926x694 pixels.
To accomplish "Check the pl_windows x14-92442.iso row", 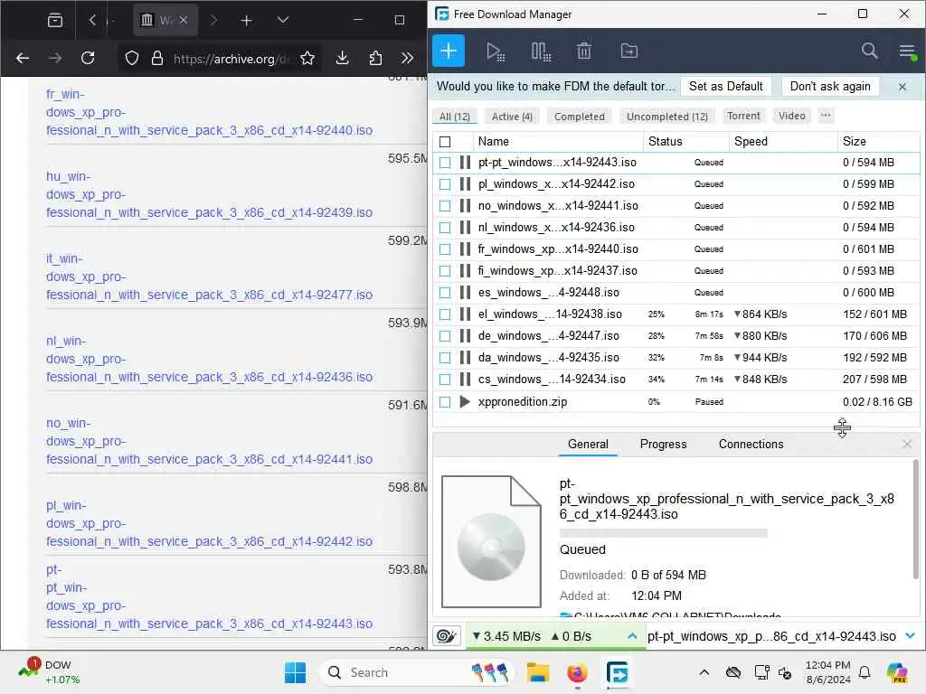I will [445, 184].
